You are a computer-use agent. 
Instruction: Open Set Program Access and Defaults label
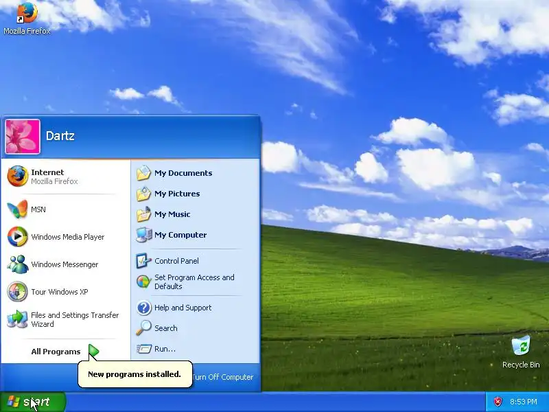194,282
